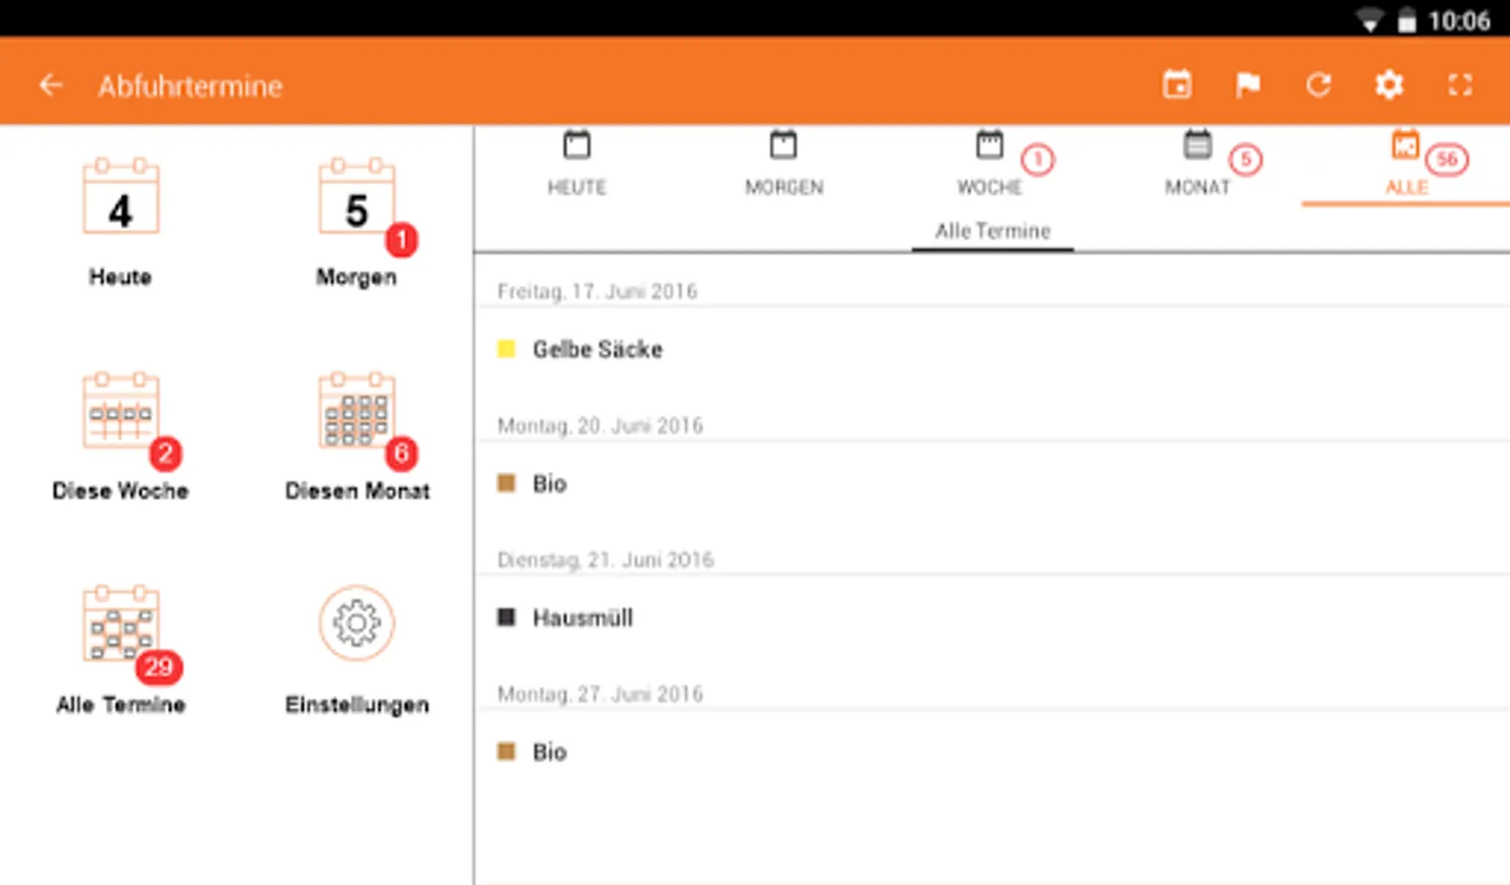The width and height of the screenshot is (1510, 885).
Task: Select the Bio entry under Montag, 20. Juni
Action: [992, 484]
